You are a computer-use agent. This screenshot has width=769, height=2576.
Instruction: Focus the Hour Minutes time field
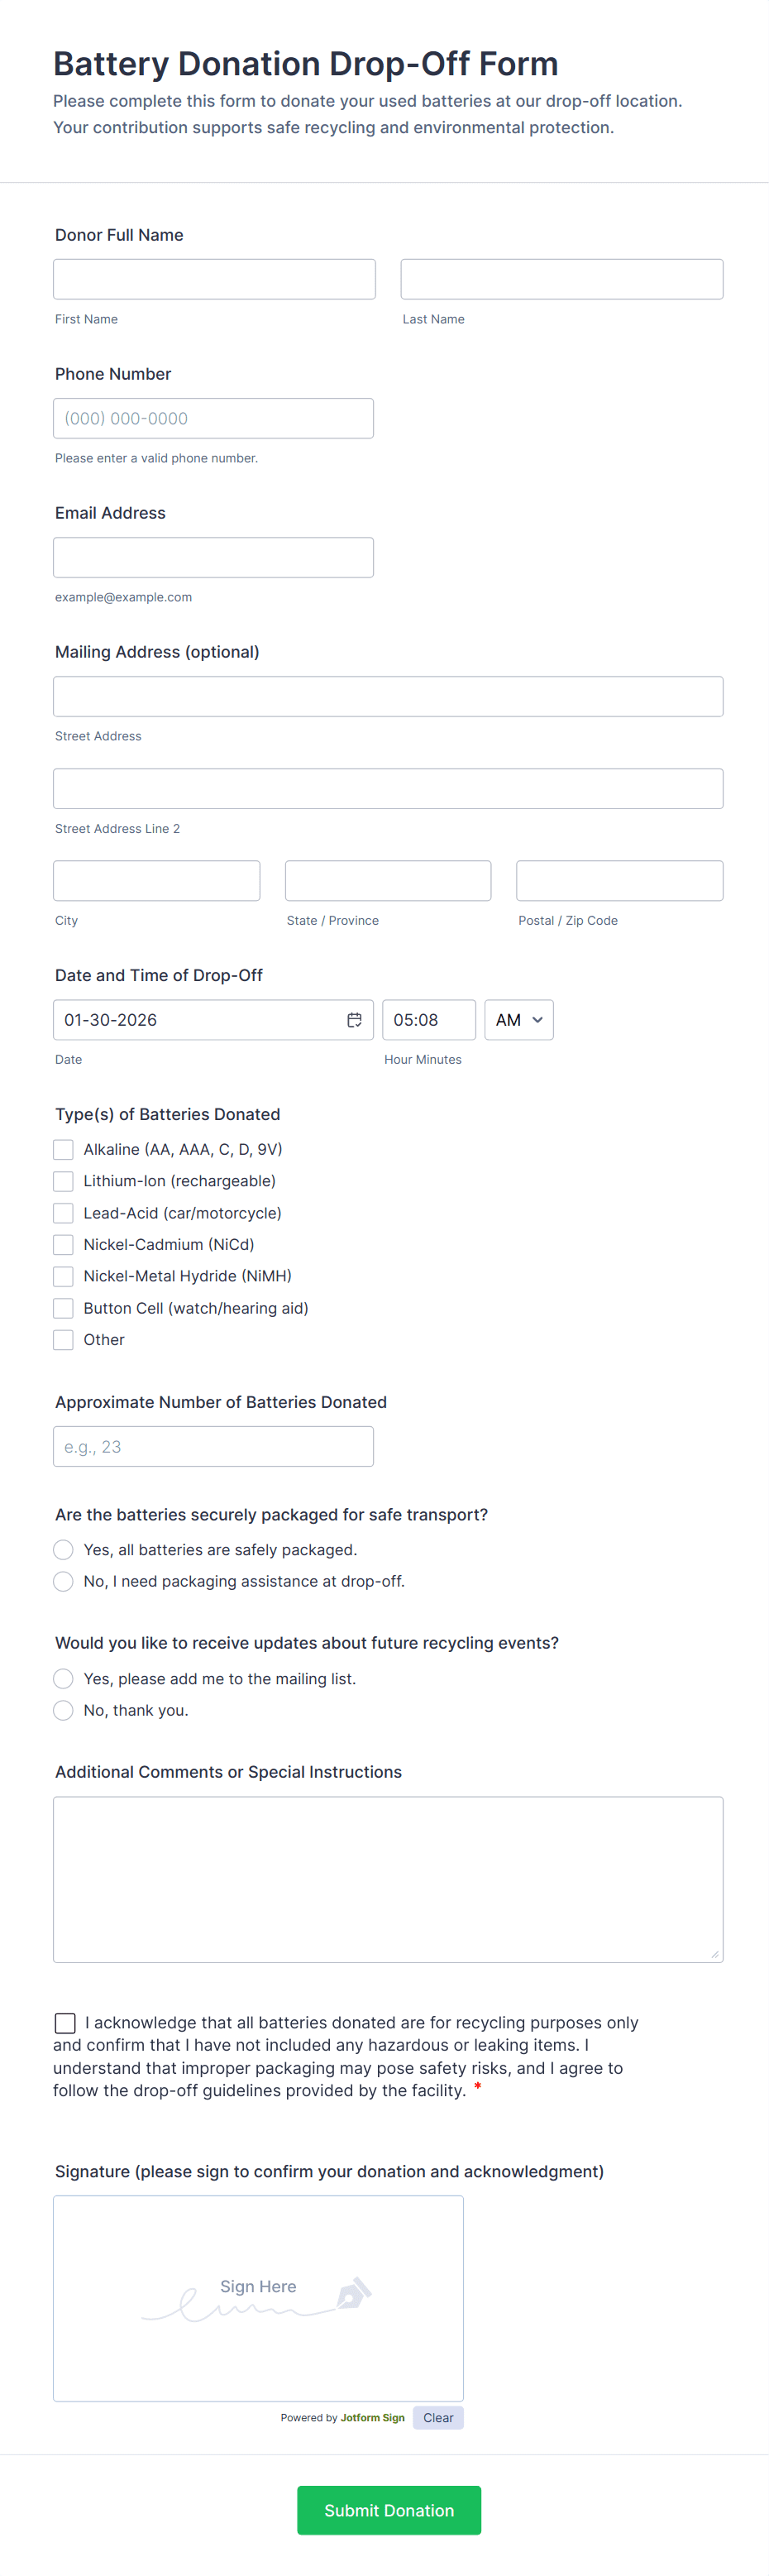pos(428,1020)
